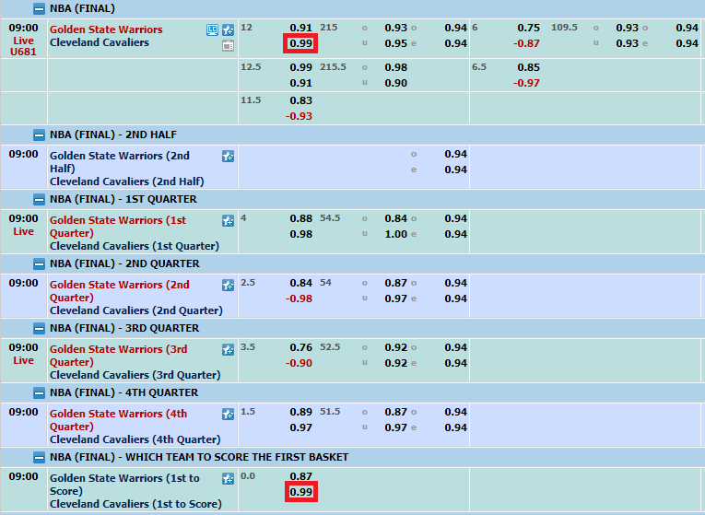The height and width of the screenshot is (515, 705).
Task: Pick 4th Quarter Cavaliers handicap odds 0.97
Action: pyautogui.click(x=300, y=427)
